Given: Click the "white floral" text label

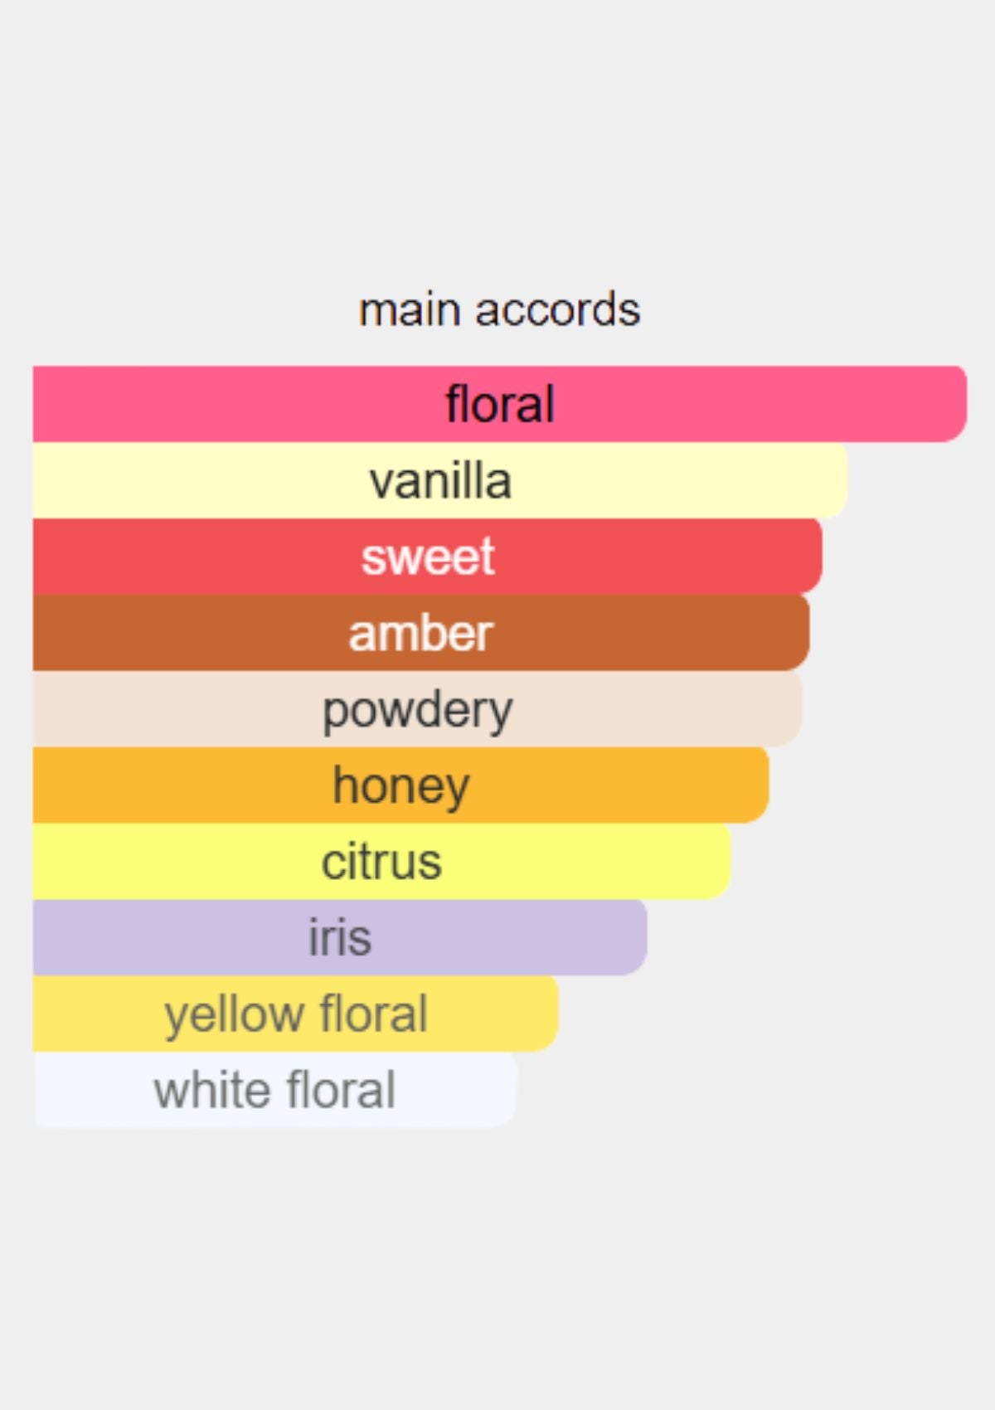Looking at the screenshot, I should click(x=274, y=1090).
